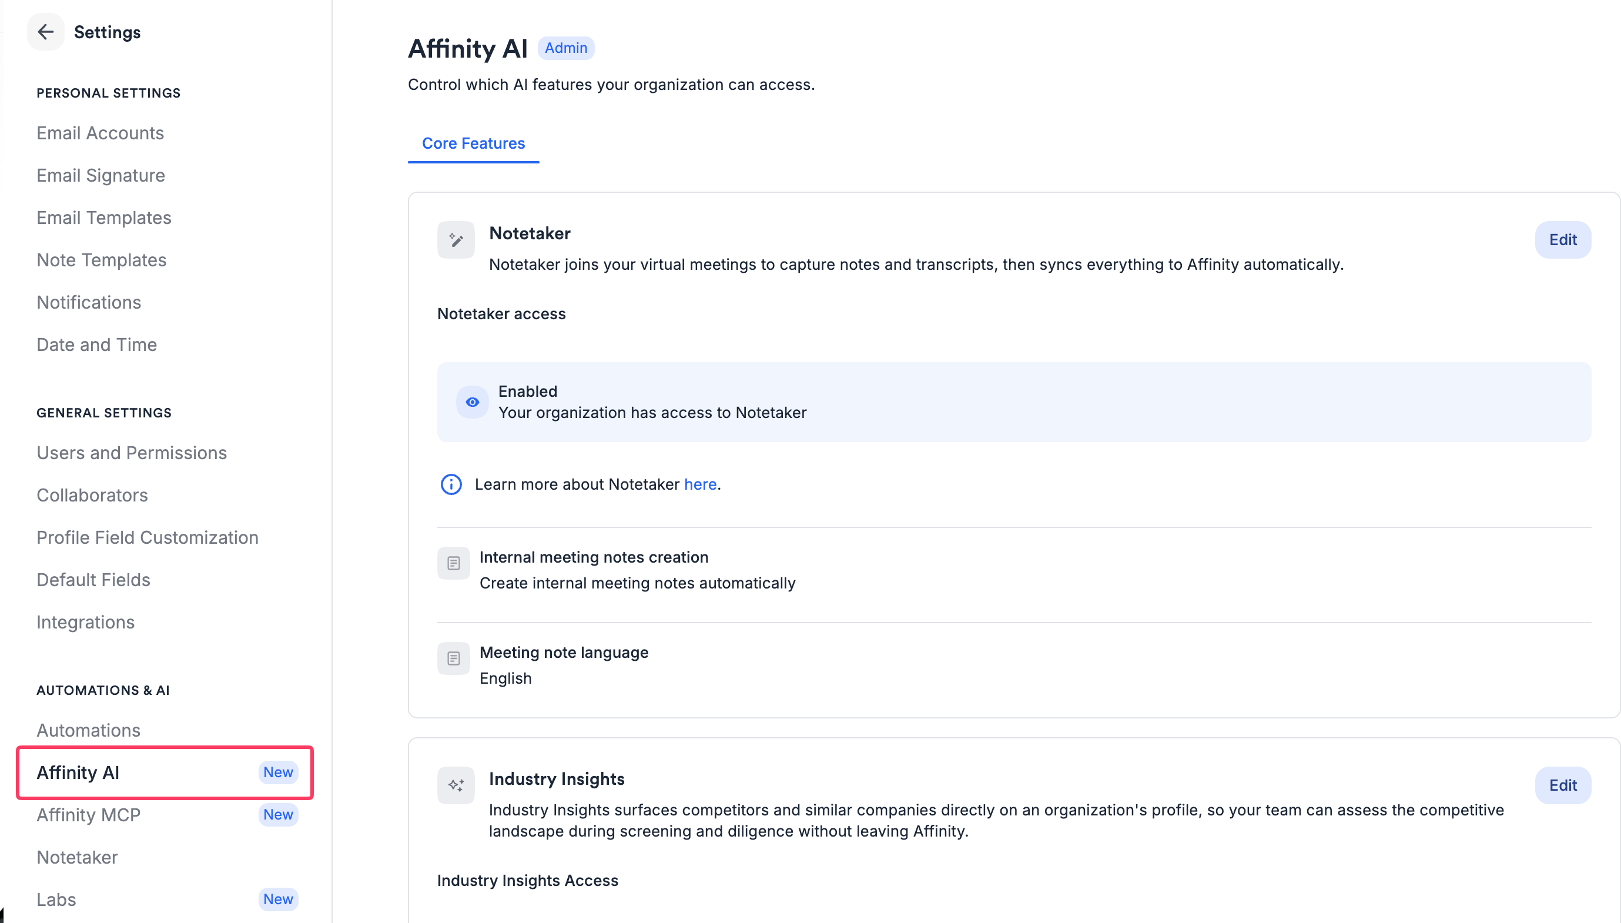The width and height of the screenshot is (1621, 923).
Task: Go to Note Templates
Action: (x=102, y=260)
